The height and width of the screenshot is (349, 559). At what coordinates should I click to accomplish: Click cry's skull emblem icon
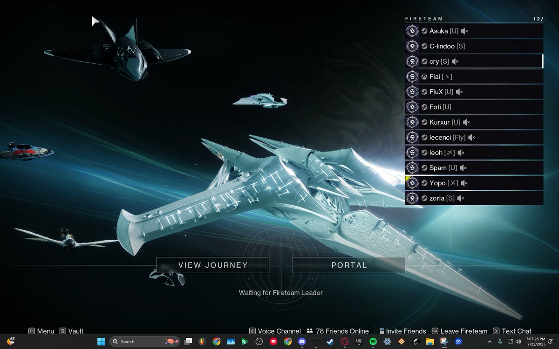pos(411,61)
